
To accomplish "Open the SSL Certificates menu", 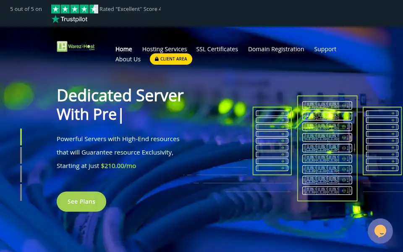I will coord(217,49).
